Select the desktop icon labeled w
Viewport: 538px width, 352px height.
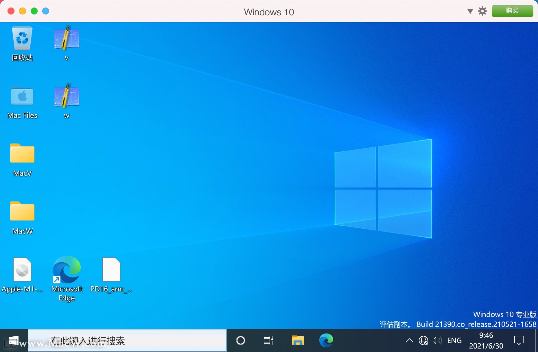pos(67,101)
